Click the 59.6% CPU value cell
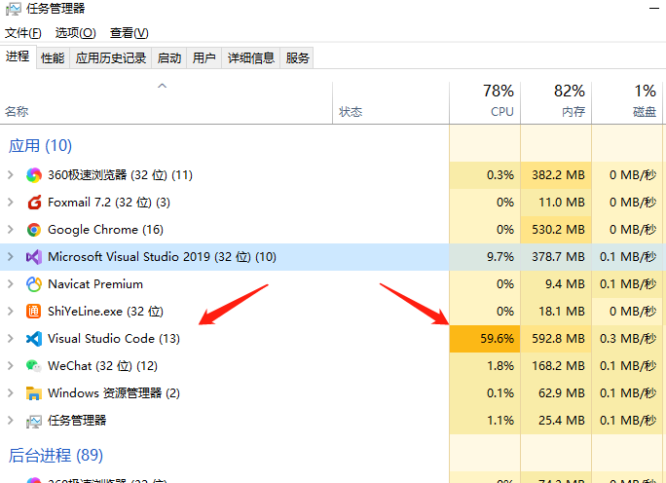The height and width of the screenshot is (483, 666). click(x=485, y=339)
